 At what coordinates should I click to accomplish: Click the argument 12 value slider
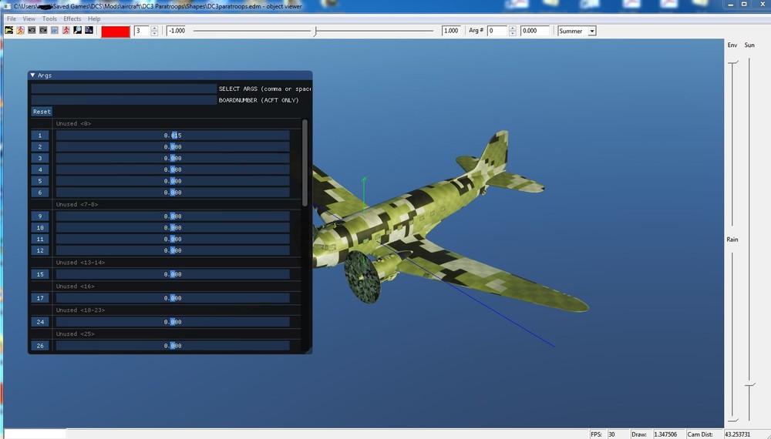[173, 250]
